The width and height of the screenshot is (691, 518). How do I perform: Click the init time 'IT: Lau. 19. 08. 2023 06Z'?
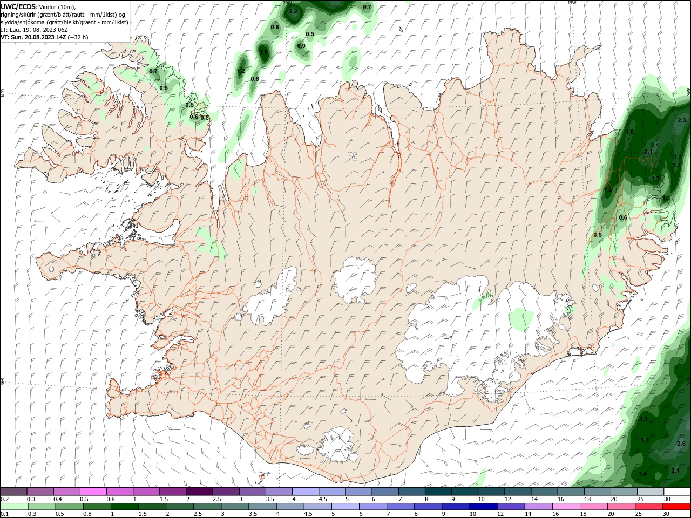[35, 30]
